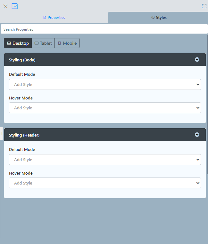Viewport: 208px width, 244px height.
Task: Click the panel resize handle on left edge
Action: tap(1, 133)
